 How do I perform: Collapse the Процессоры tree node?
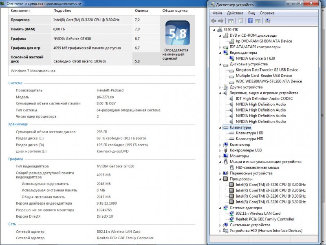(220, 179)
